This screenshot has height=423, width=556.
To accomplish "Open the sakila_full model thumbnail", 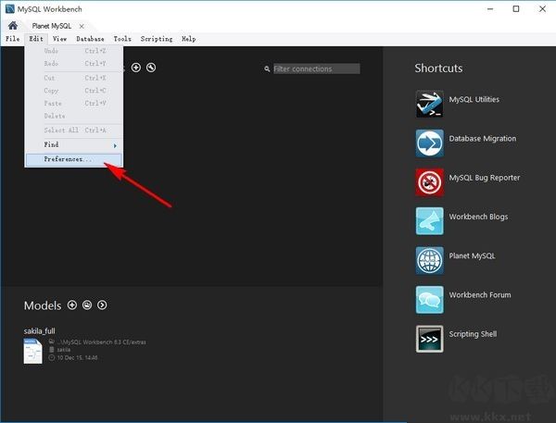I will pos(32,352).
